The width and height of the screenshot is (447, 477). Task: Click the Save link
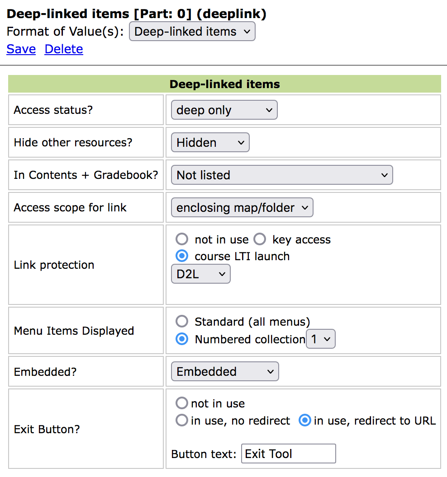click(21, 49)
